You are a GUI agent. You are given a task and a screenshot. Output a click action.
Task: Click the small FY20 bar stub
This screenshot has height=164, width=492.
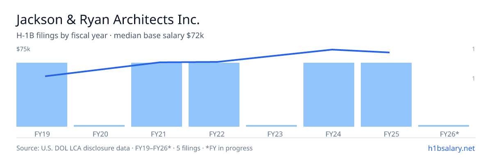coord(99,126)
